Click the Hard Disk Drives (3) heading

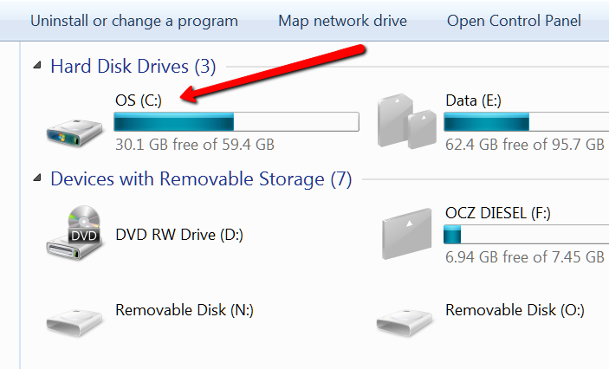(x=133, y=66)
